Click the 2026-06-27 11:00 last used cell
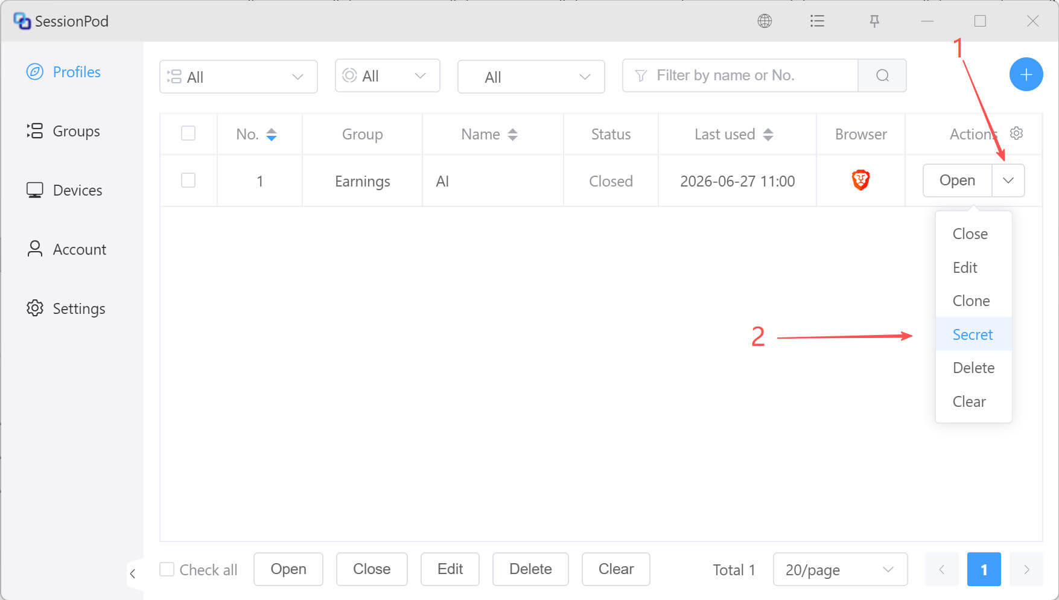 (x=737, y=180)
